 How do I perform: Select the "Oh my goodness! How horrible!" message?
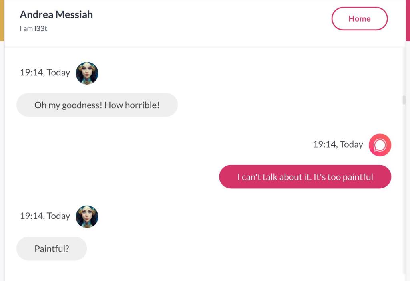(x=97, y=105)
